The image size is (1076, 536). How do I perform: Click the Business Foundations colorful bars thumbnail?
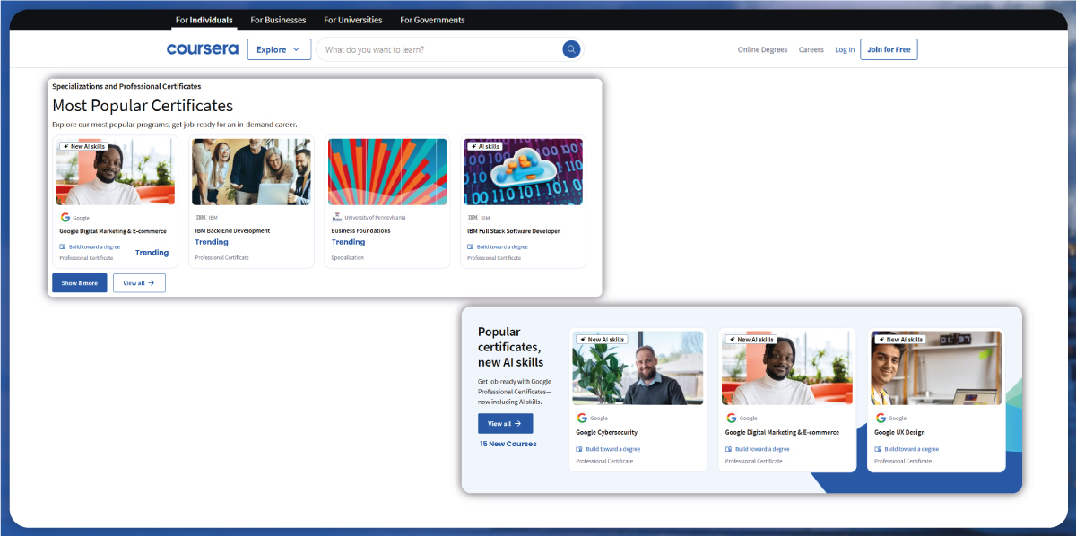pyautogui.click(x=387, y=172)
